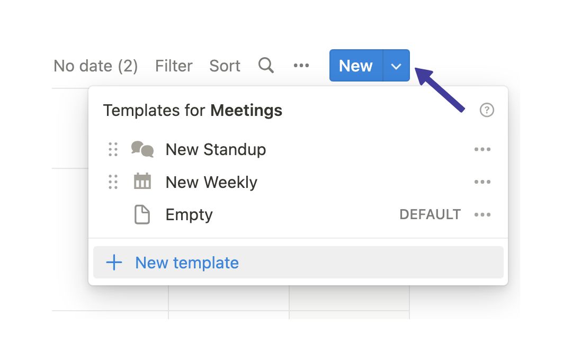Open the Sort options
This screenshot has height=343, width=572.
tap(225, 65)
